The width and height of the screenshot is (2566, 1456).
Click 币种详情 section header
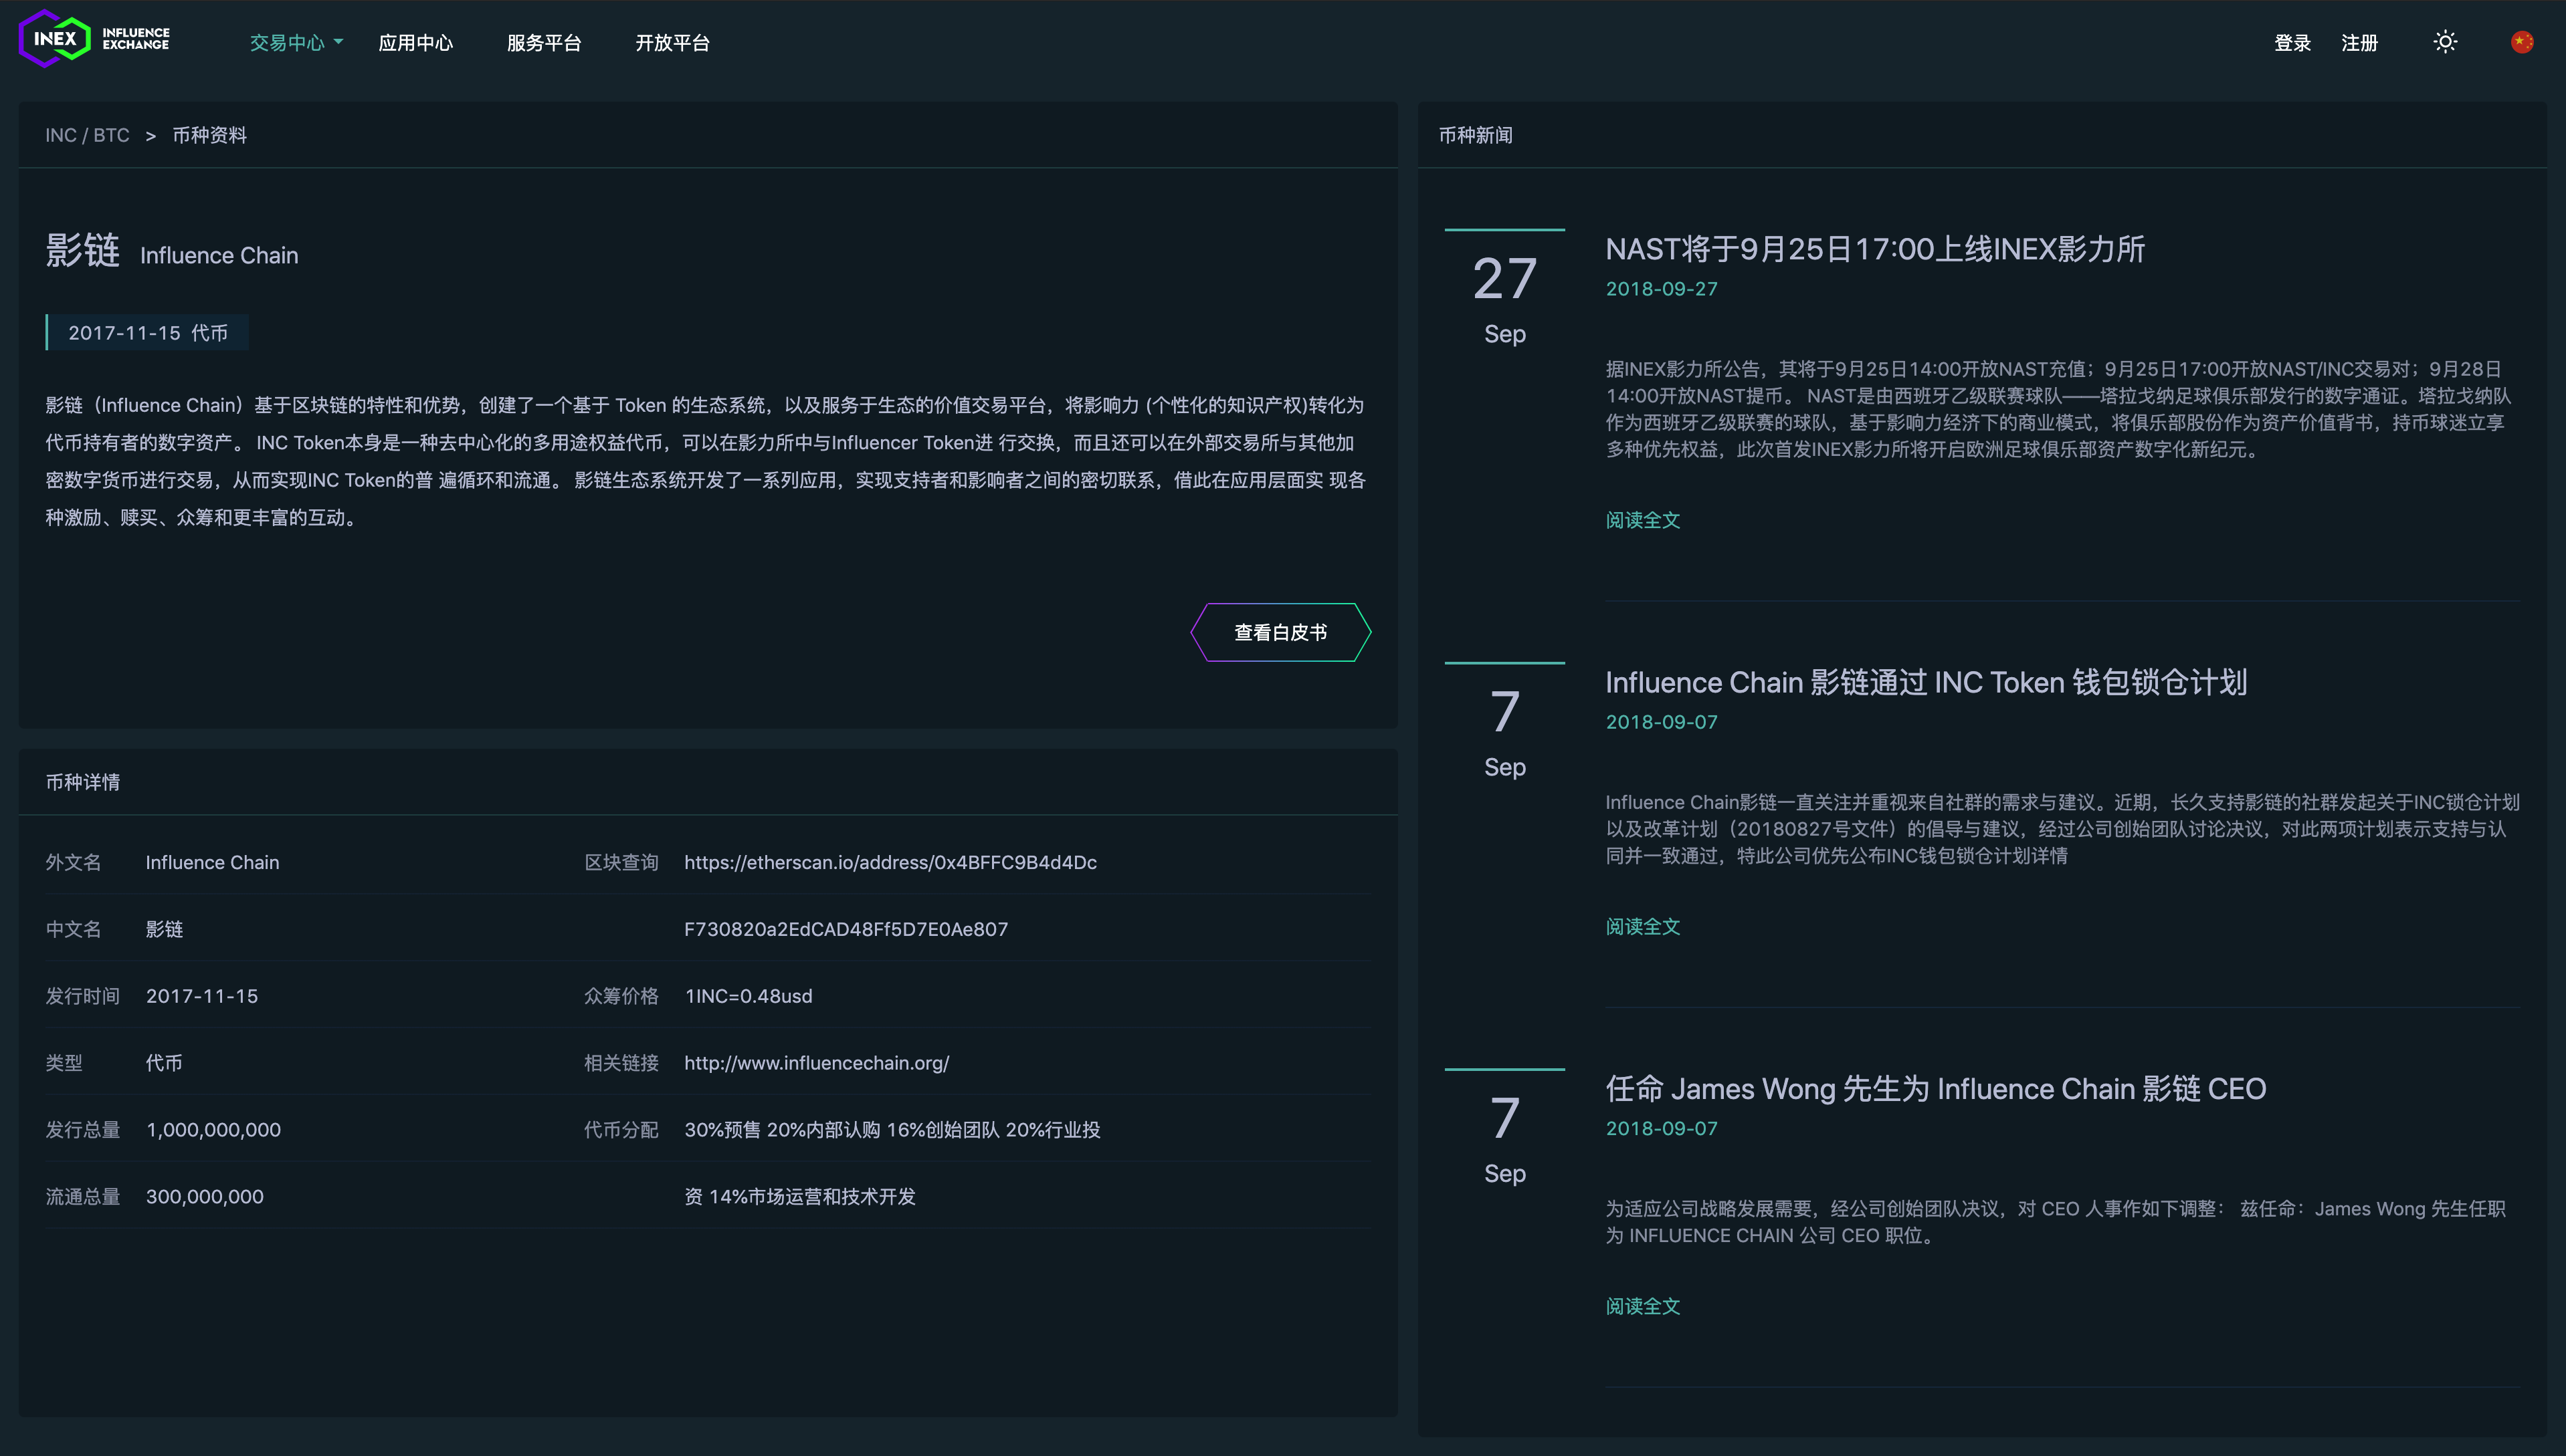(83, 782)
